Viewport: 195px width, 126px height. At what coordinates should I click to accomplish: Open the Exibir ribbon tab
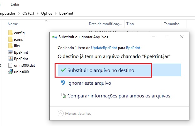point(15,4)
